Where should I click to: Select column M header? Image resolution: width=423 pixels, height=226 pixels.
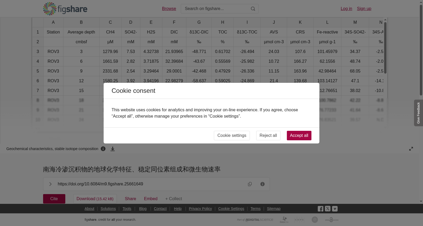[x=355, y=22]
